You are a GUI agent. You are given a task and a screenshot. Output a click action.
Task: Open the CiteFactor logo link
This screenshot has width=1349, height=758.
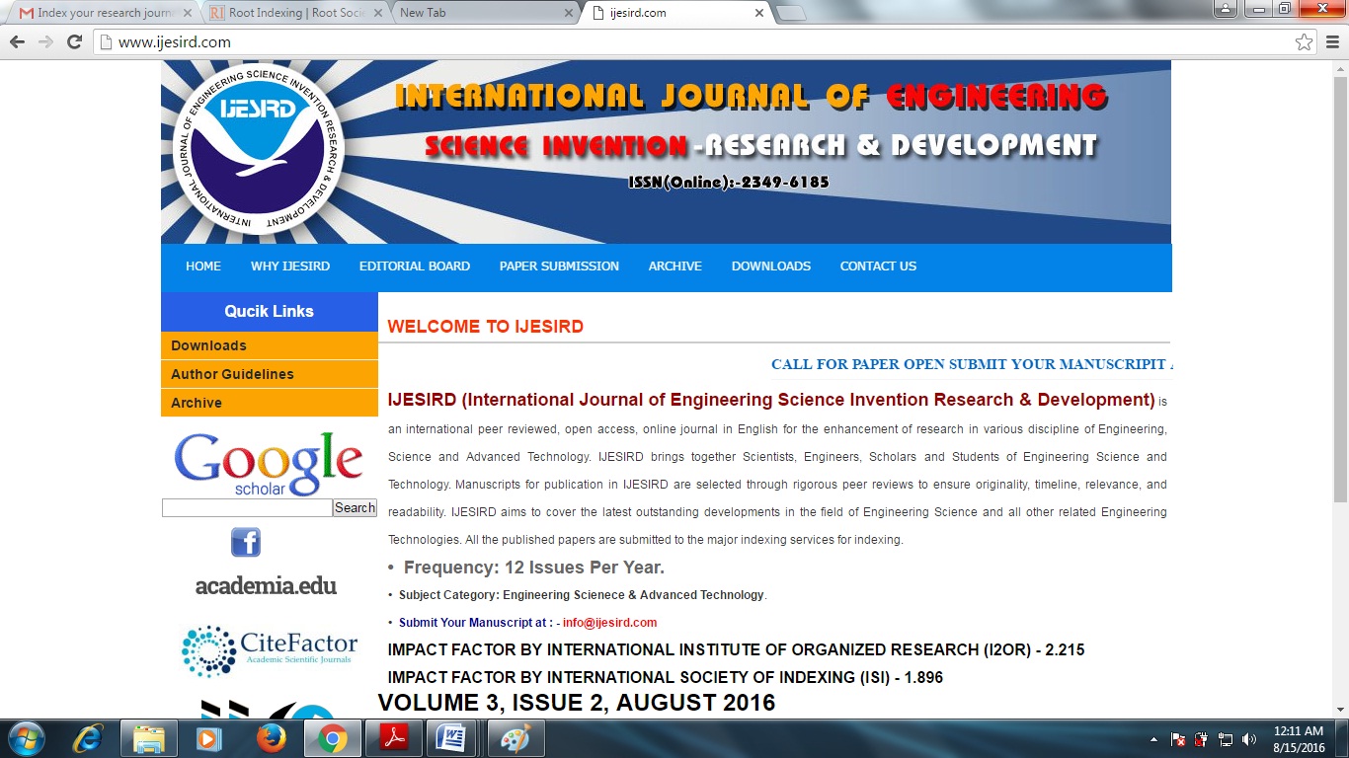269,651
